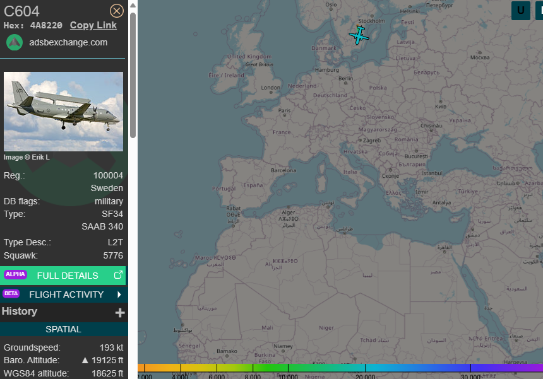This screenshot has height=379, width=543.
Task: Click the Berlin label on the map
Action: (345, 78)
